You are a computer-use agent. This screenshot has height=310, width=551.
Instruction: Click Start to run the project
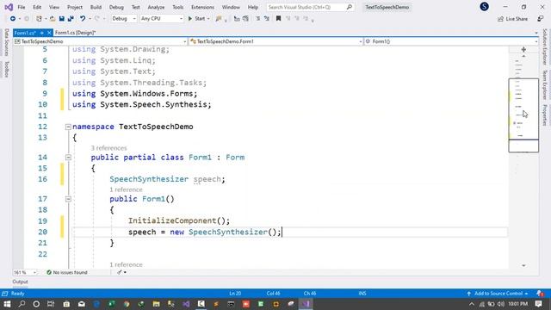[x=196, y=19]
